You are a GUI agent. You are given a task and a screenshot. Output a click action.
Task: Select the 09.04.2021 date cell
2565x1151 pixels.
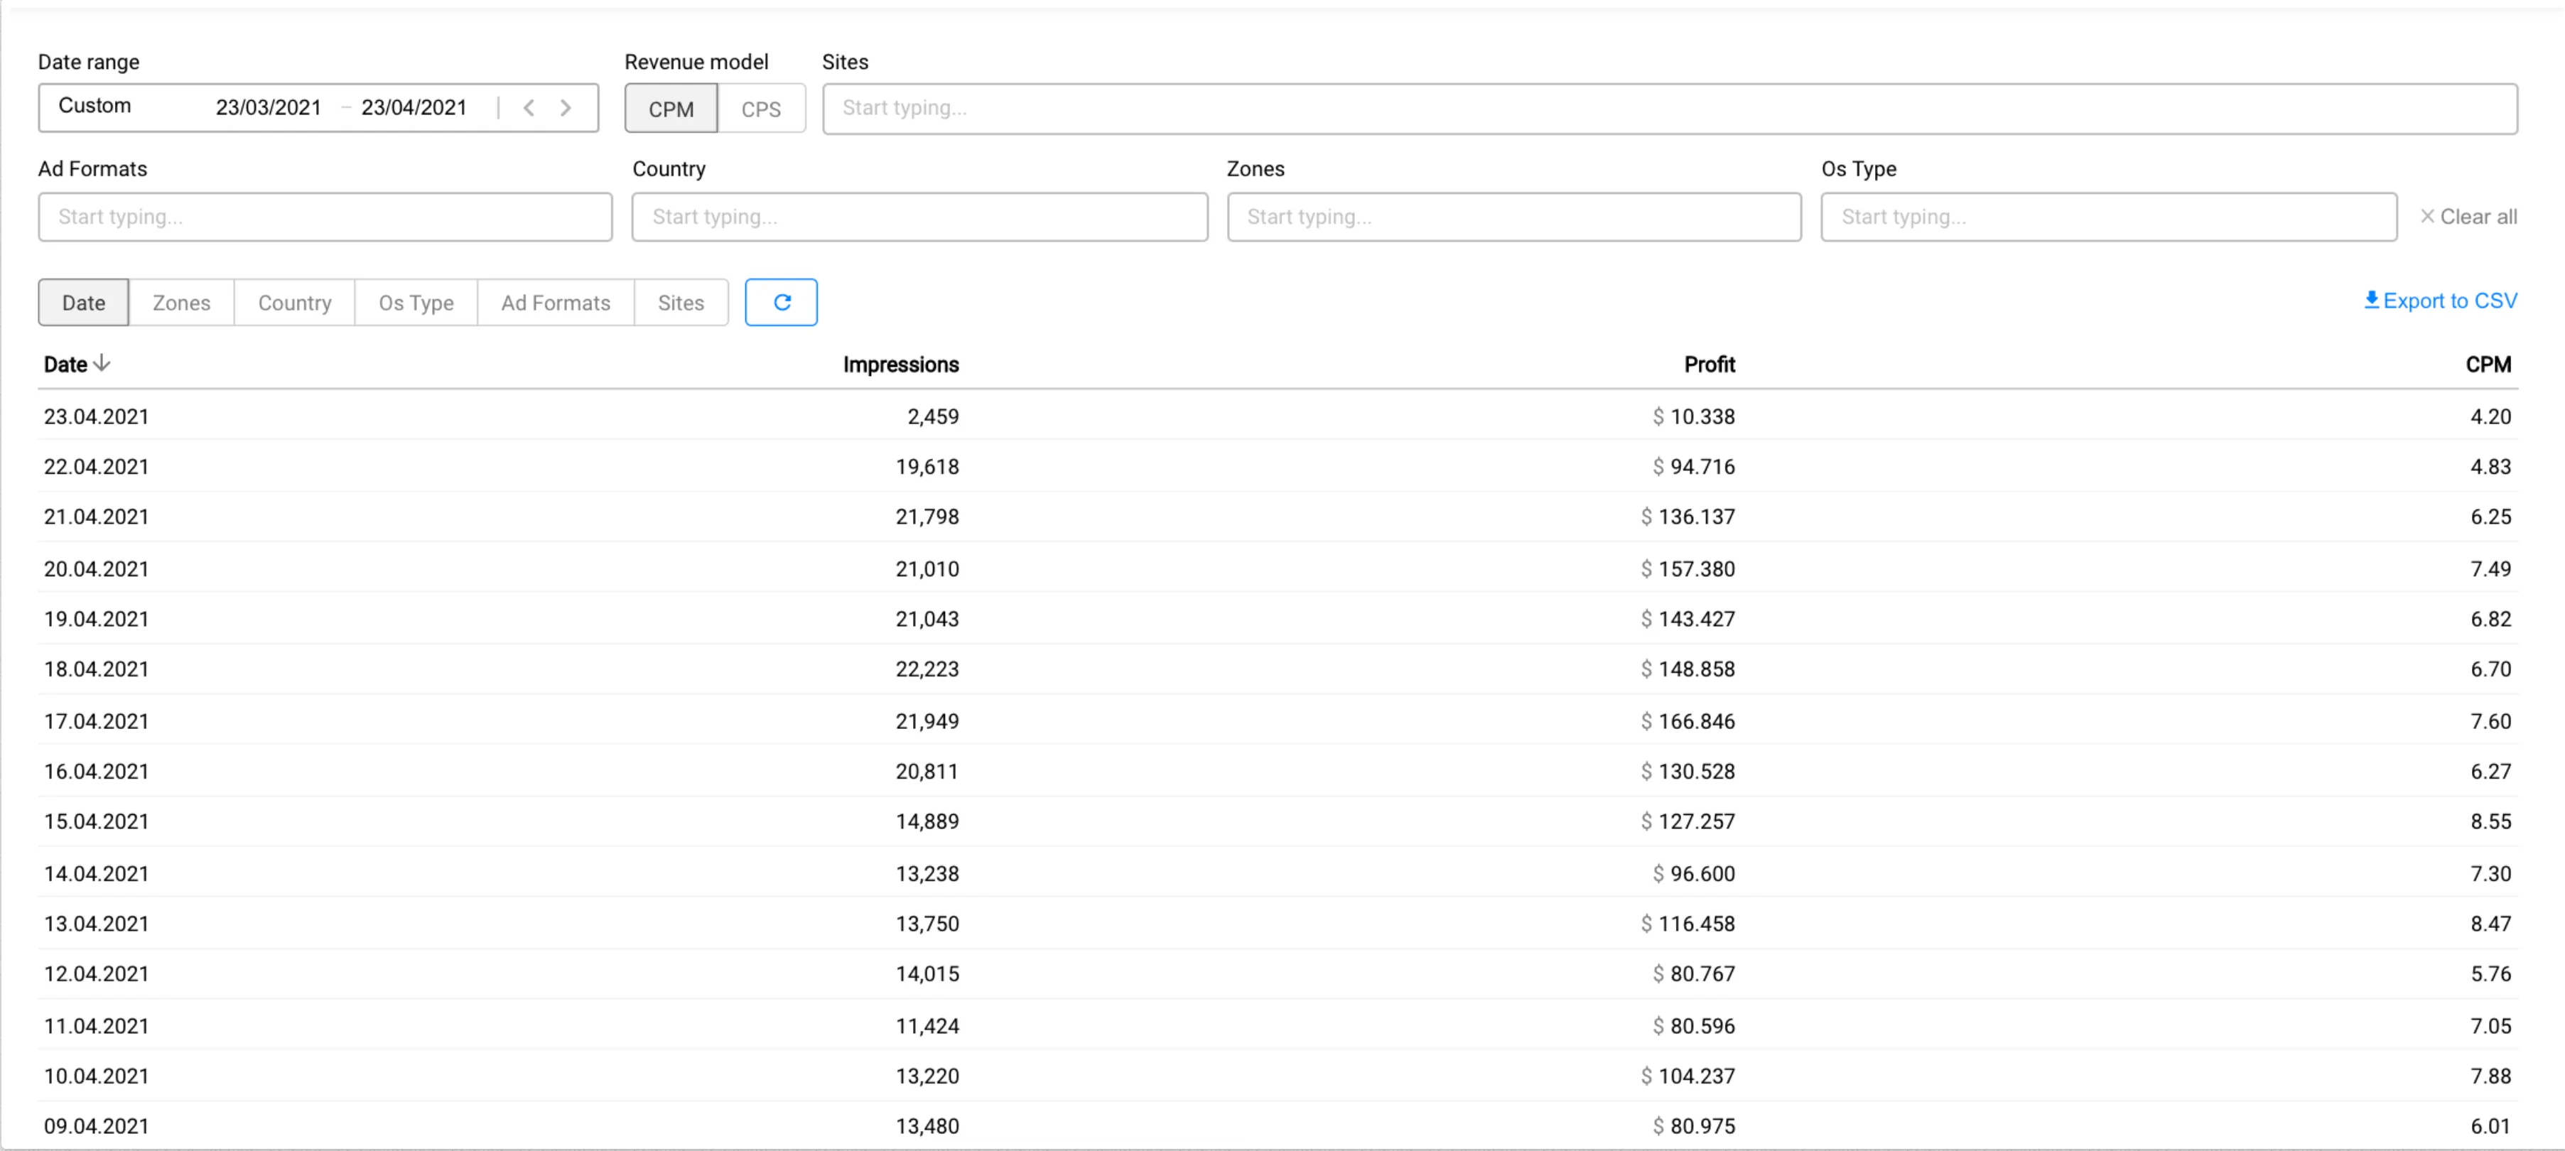(97, 1126)
